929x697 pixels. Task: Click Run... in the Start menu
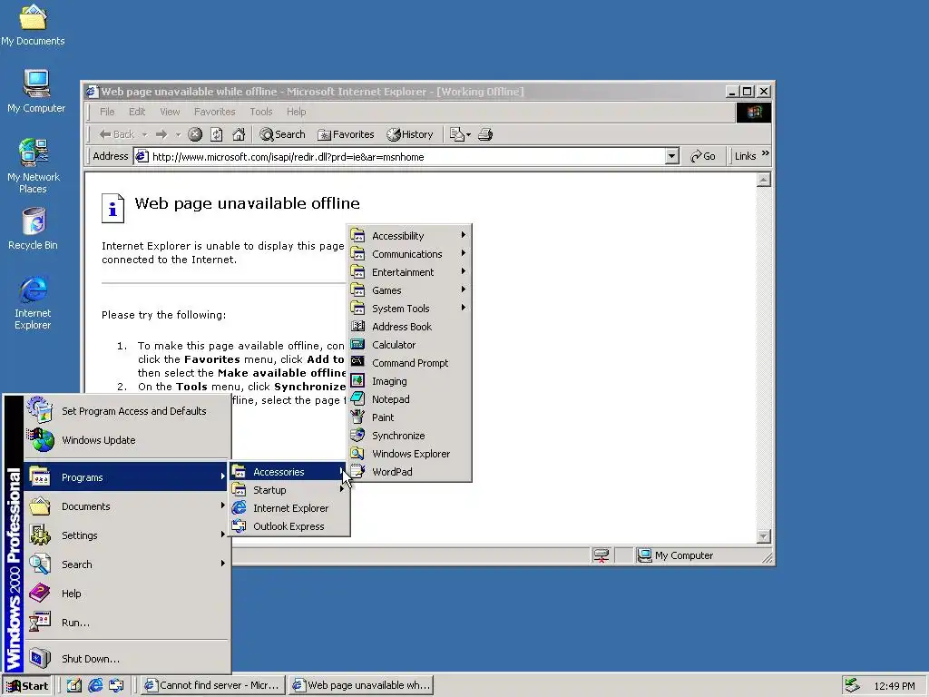click(126, 623)
